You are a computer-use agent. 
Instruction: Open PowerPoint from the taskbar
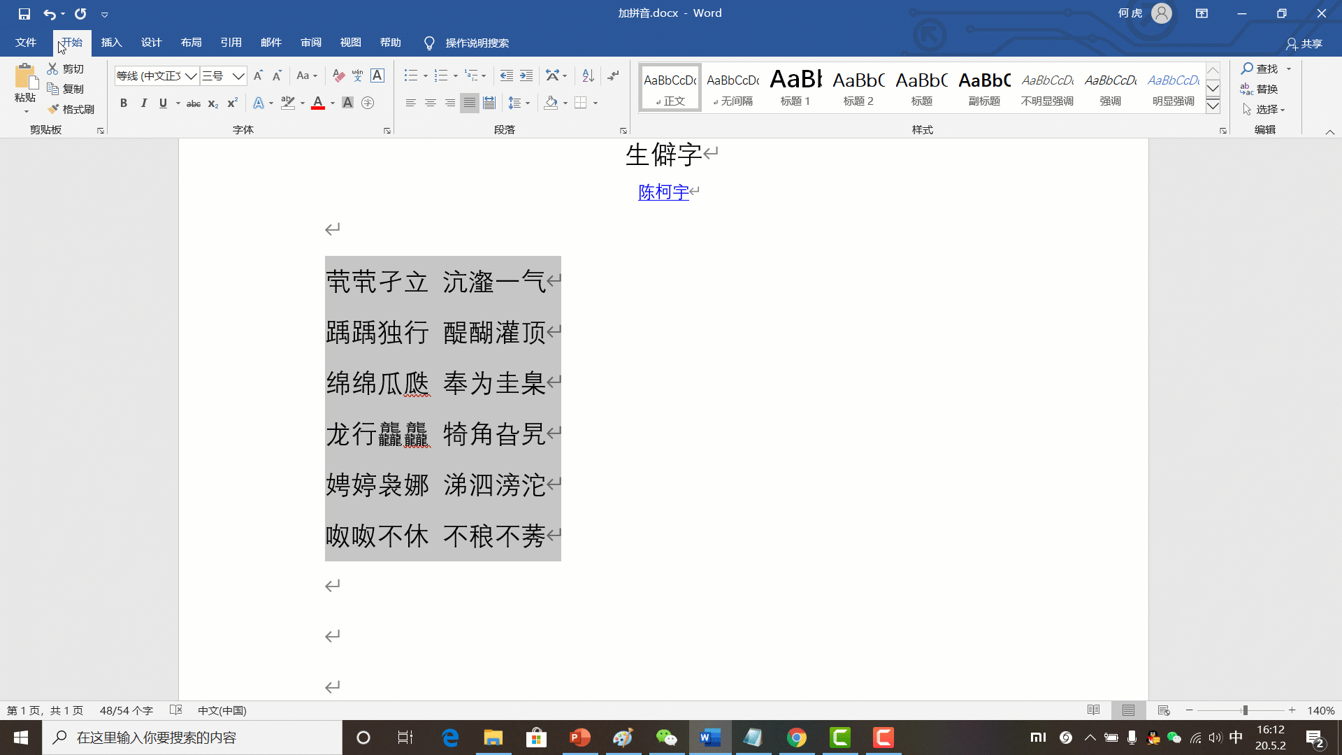point(579,738)
